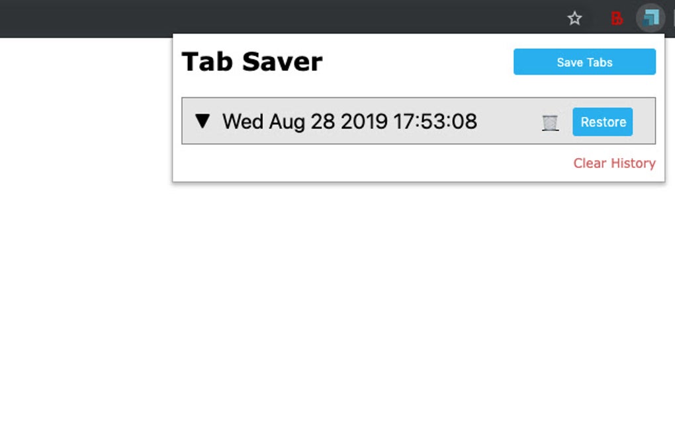Click the red Bb extension icon
Screen dimensions: 675x422
point(615,18)
